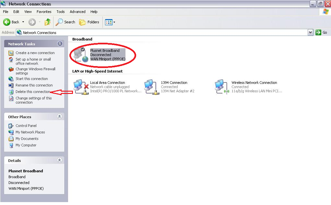Screen dimensions: 331x205
Task: Open the Tools menu
Action: coord(61,12)
